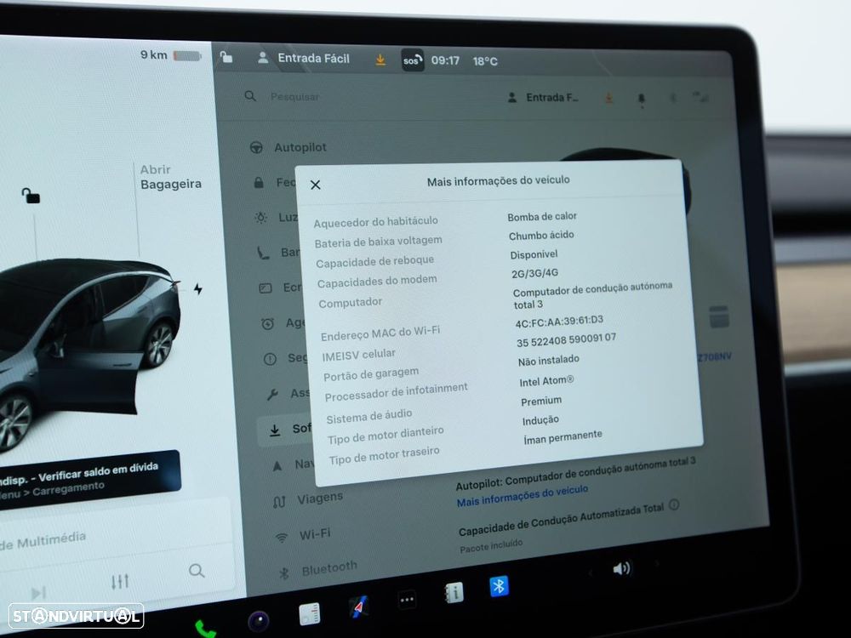Tap the software download arrow in status bar

coord(380,60)
